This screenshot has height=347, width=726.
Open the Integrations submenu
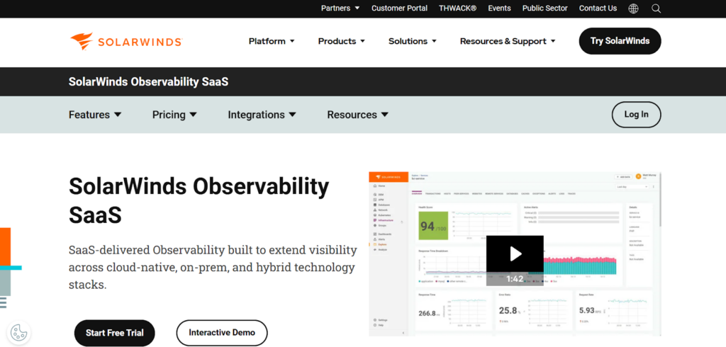click(x=262, y=115)
